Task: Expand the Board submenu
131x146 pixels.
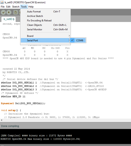Action: point(45,36)
